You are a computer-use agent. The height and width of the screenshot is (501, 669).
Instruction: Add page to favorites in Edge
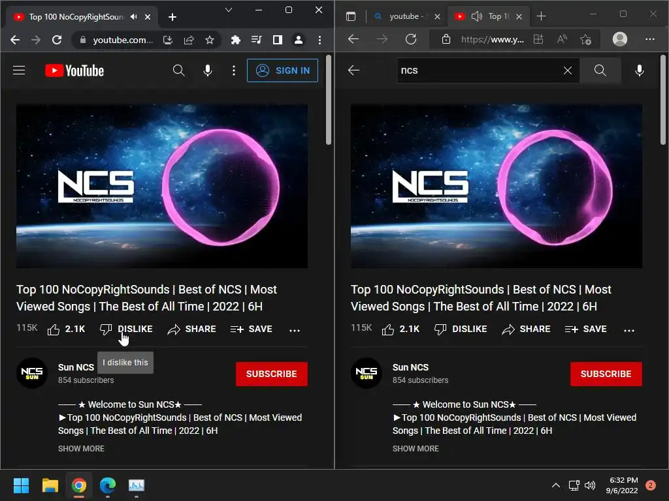[x=586, y=40]
